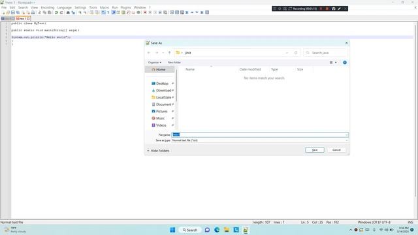Open the Settings menu

click(x=80, y=7)
